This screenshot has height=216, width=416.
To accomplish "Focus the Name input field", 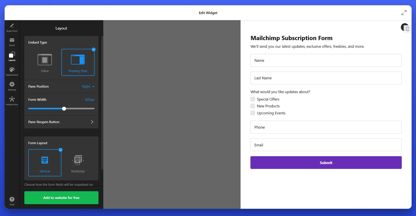I will click(x=326, y=60).
